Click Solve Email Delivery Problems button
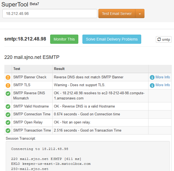This screenshot has height=171, width=174. [112, 39]
